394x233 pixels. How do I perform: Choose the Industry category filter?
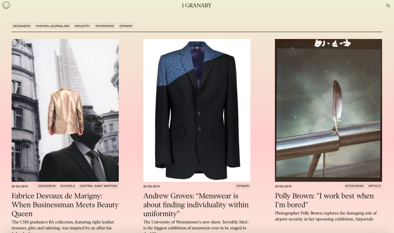82,26
